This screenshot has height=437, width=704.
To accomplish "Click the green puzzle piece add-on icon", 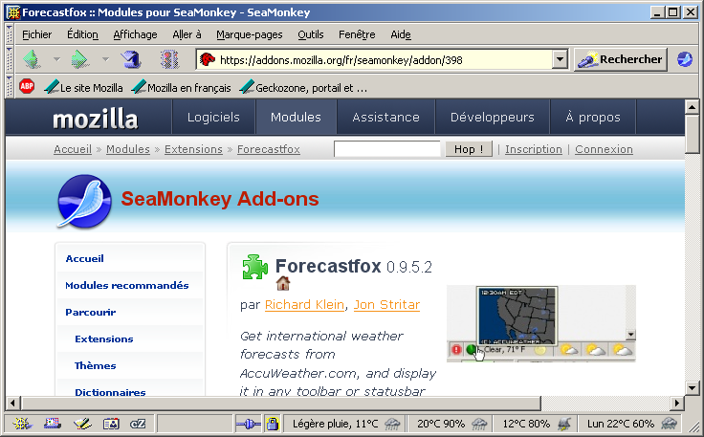I will (255, 267).
